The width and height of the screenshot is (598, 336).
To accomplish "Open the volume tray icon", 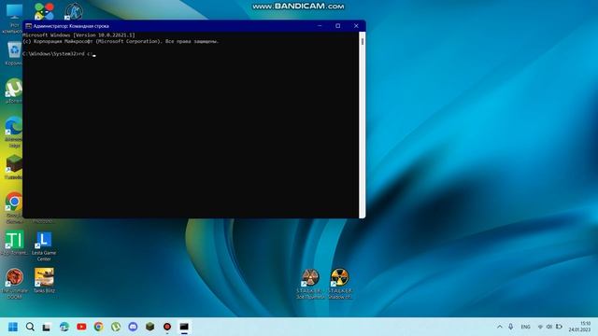I will 549,327.
